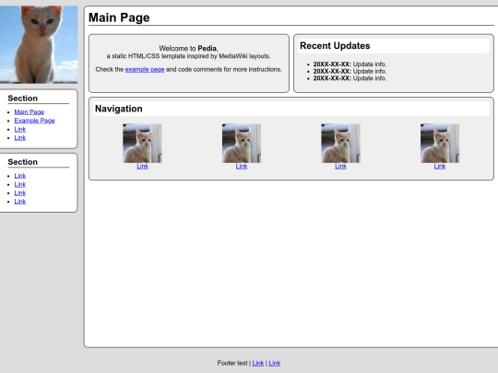
Task: Follow the 'example page' link in welcome text
Action: click(x=145, y=69)
